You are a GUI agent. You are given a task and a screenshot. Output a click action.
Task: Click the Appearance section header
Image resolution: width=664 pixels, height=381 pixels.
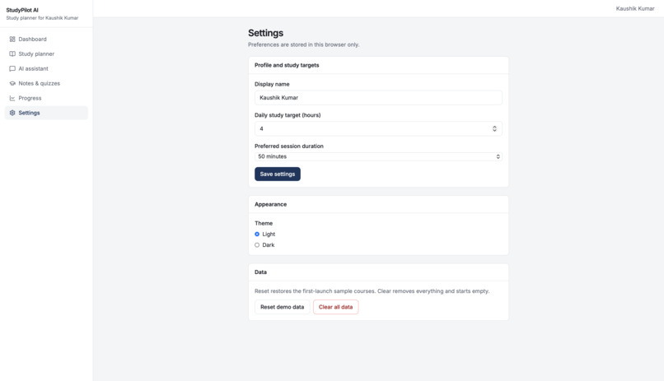pos(270,204)
